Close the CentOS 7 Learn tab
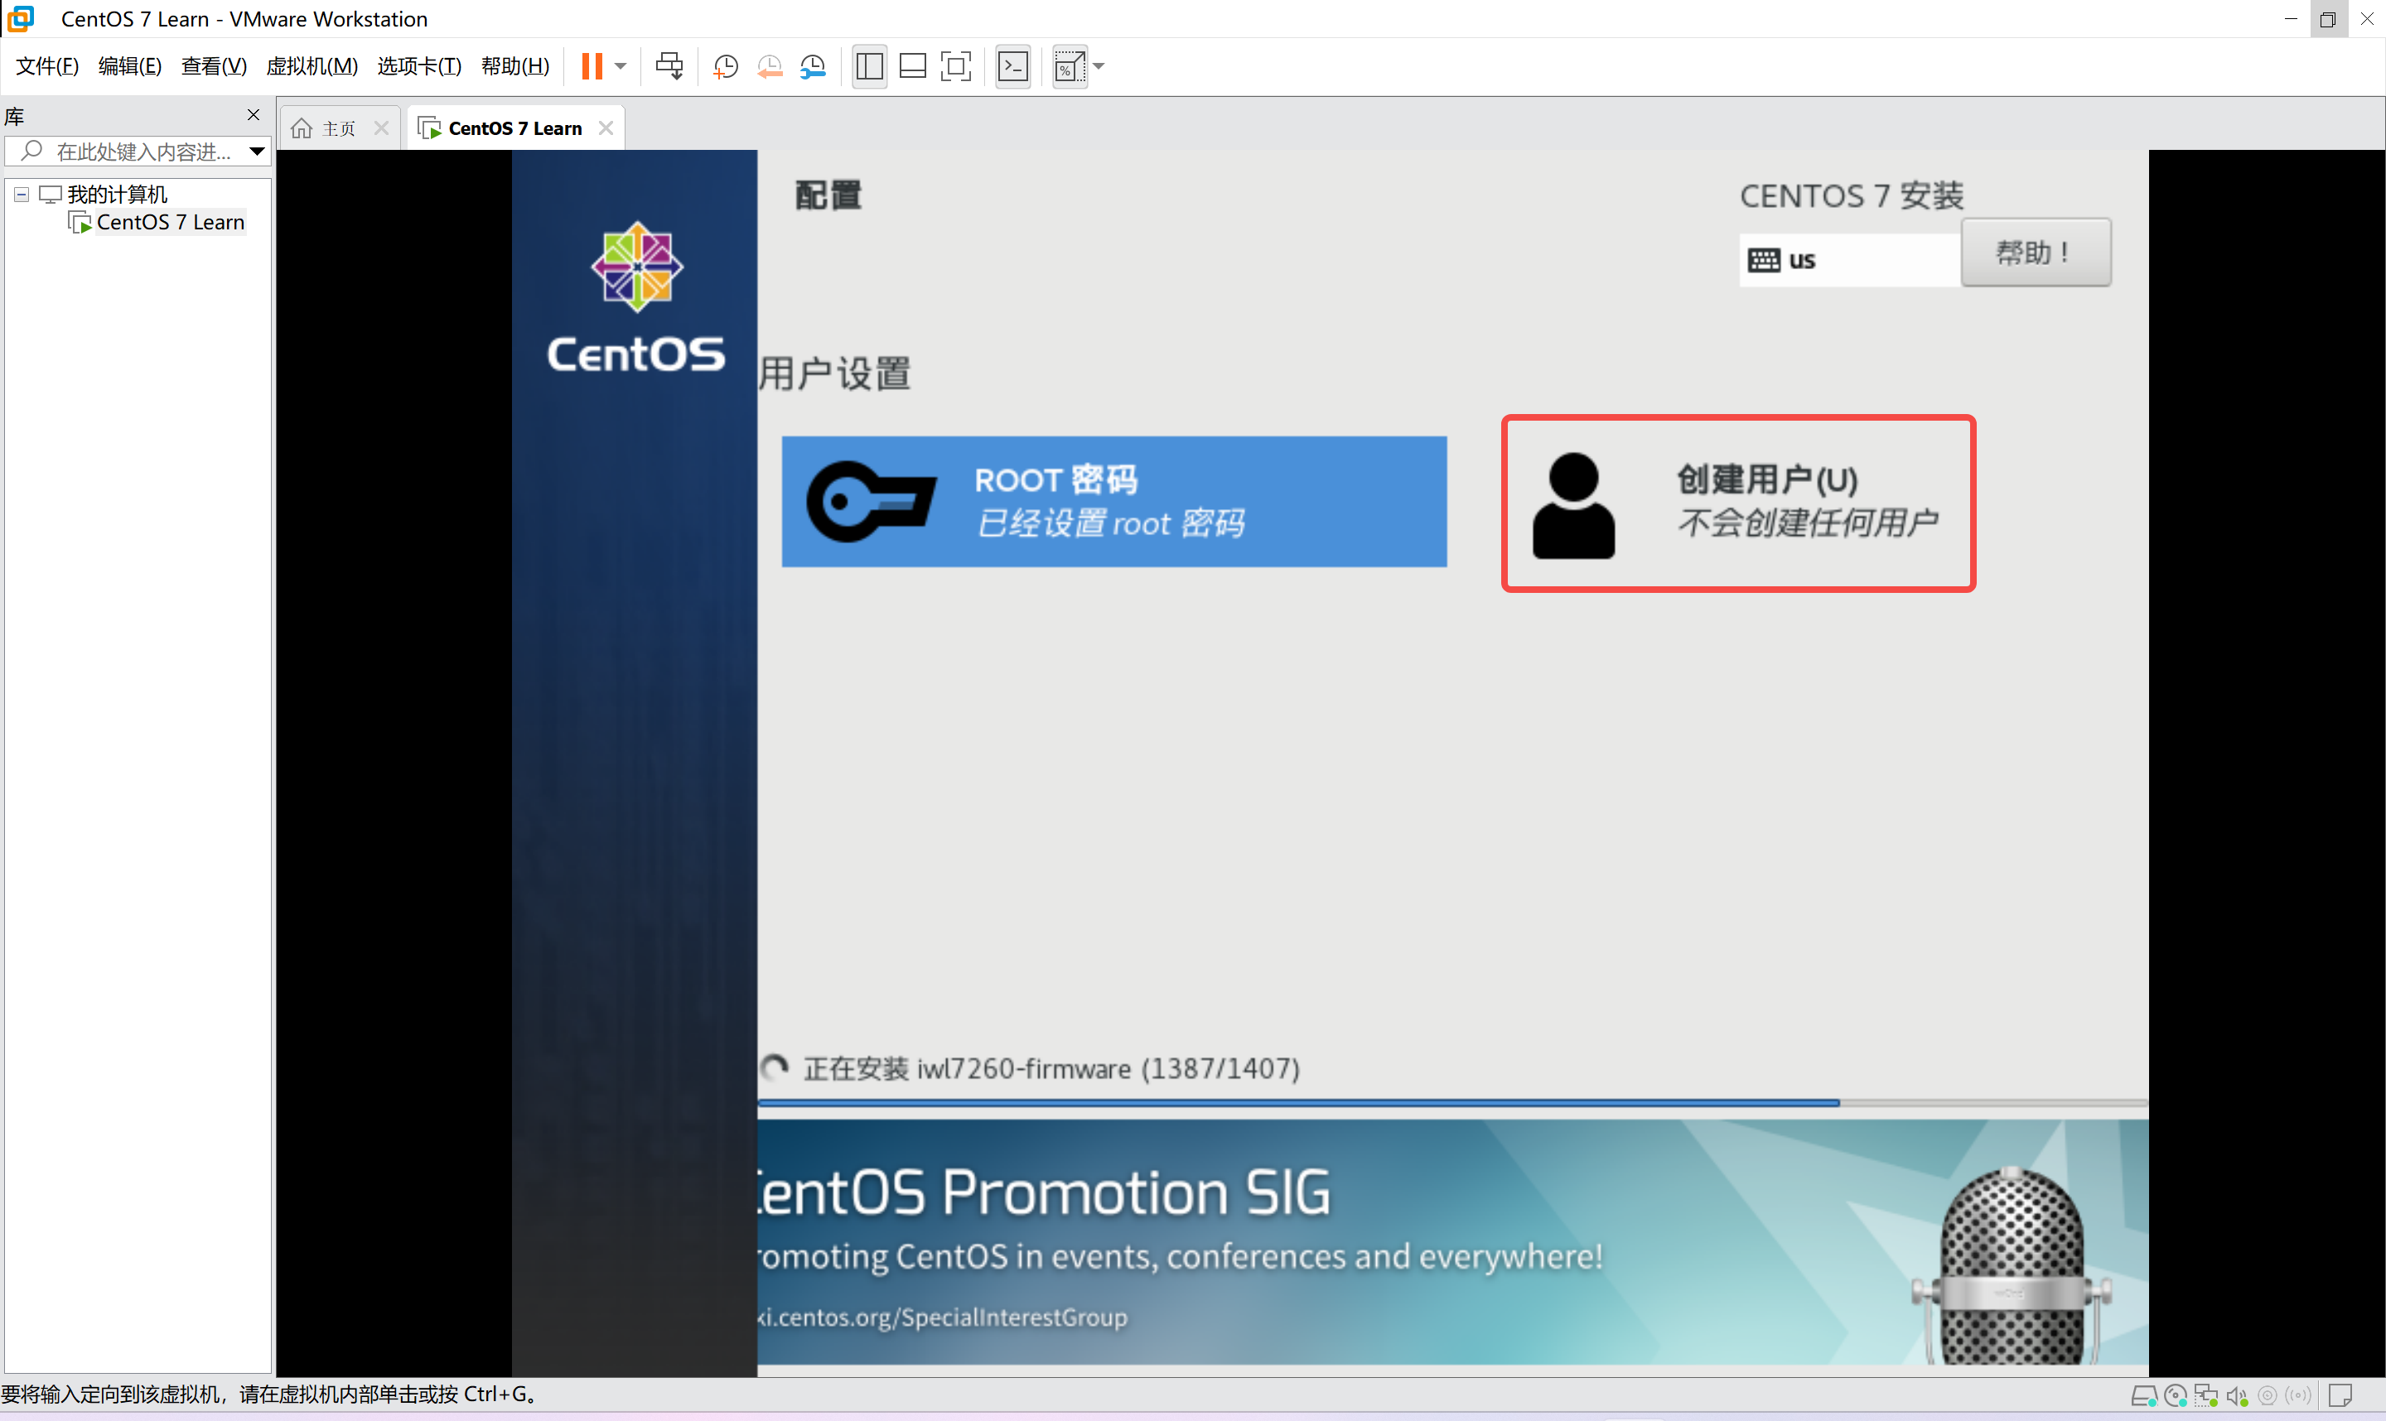2386x1421 pixels. (x=606, y=128)
